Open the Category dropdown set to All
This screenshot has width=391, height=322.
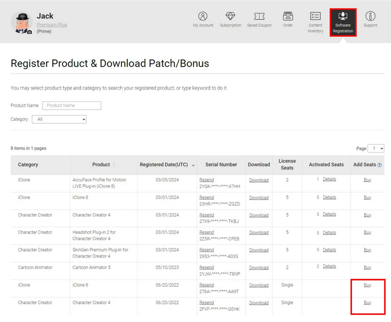pyautogui.click(x=59, y=119)
